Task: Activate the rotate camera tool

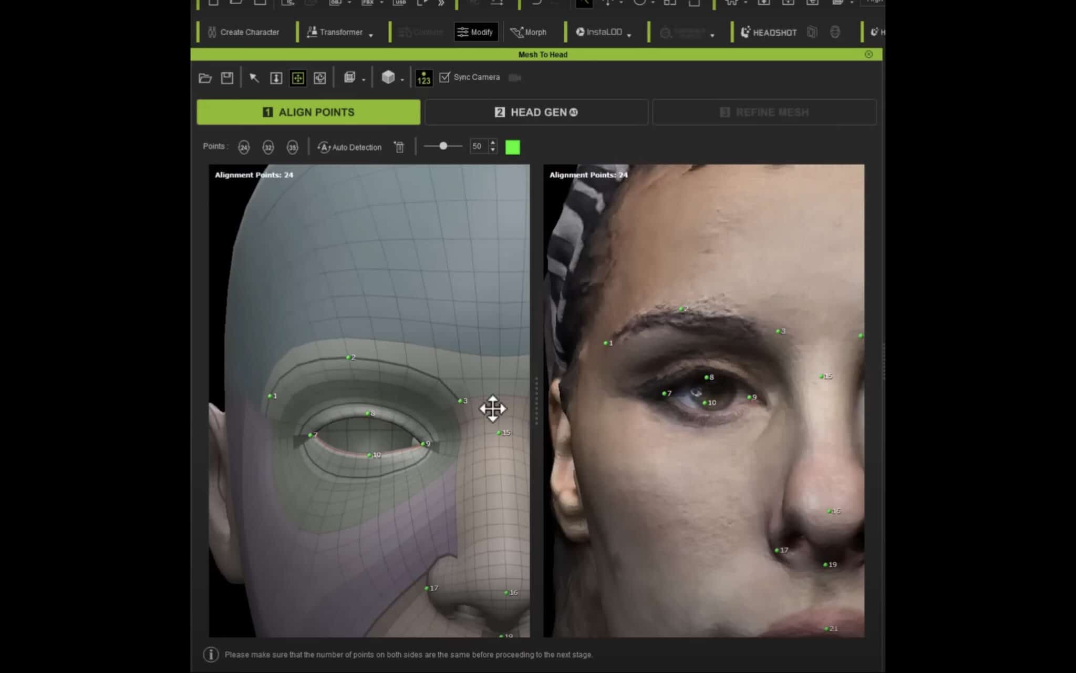Action: pyautogui.click(x=319, y=77)
